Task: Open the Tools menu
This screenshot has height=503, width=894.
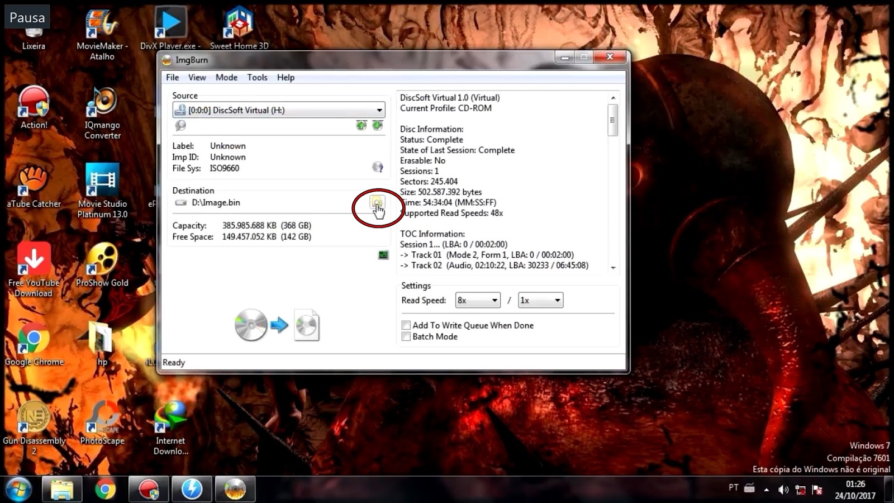Action: (257, 77)
